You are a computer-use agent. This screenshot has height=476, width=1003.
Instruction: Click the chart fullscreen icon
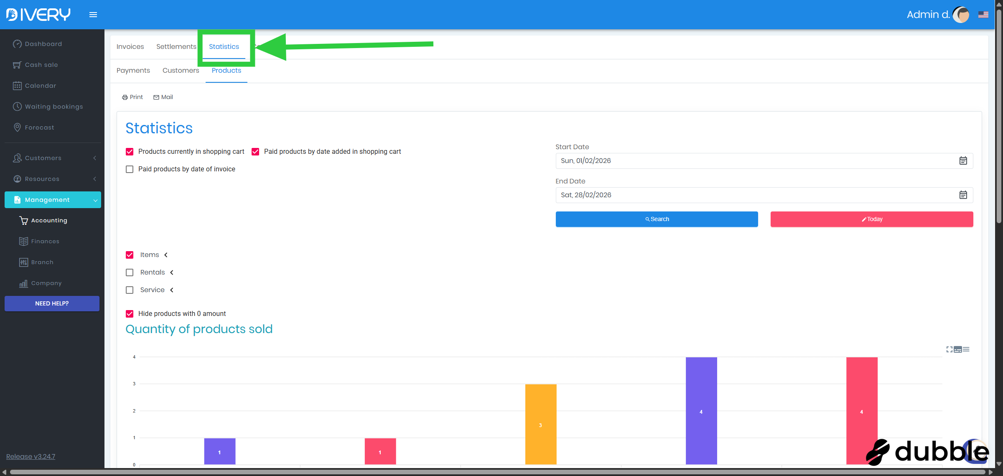(949, 349)
